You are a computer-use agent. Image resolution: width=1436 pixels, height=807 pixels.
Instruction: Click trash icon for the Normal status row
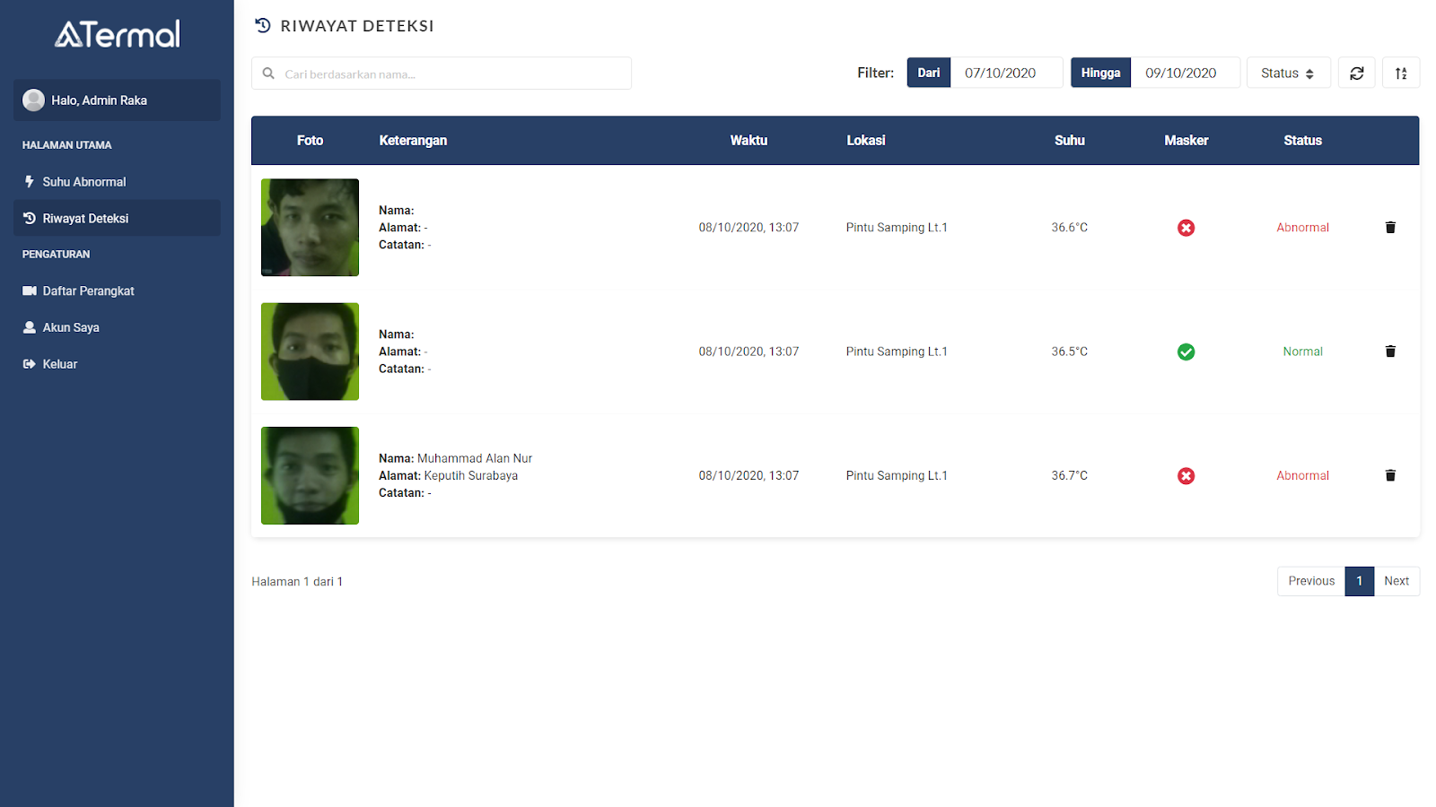click(x=1390, y=351)
